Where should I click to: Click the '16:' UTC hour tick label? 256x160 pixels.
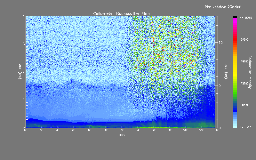(x=154, y=130)
